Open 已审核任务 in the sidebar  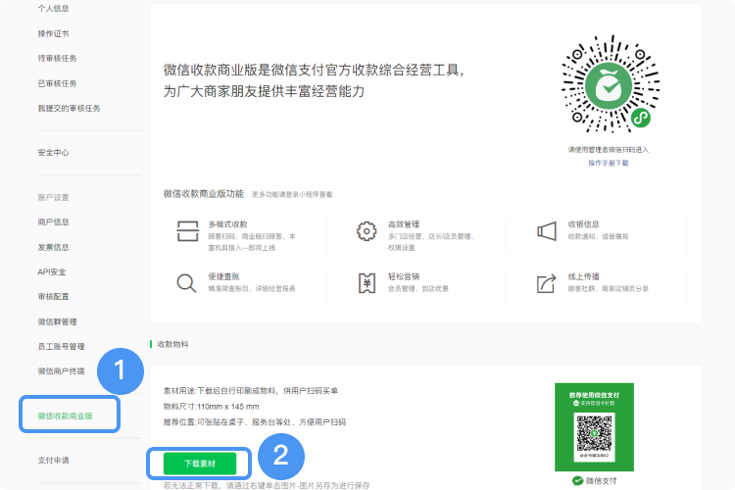point(57,83)
